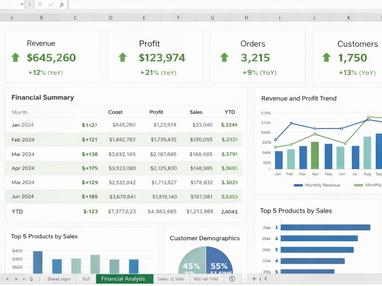Screen dimensions: 382x286
Task: Click the $7,377,6.23 total cell
Action: pyautogui.click(x=122, y=212)
